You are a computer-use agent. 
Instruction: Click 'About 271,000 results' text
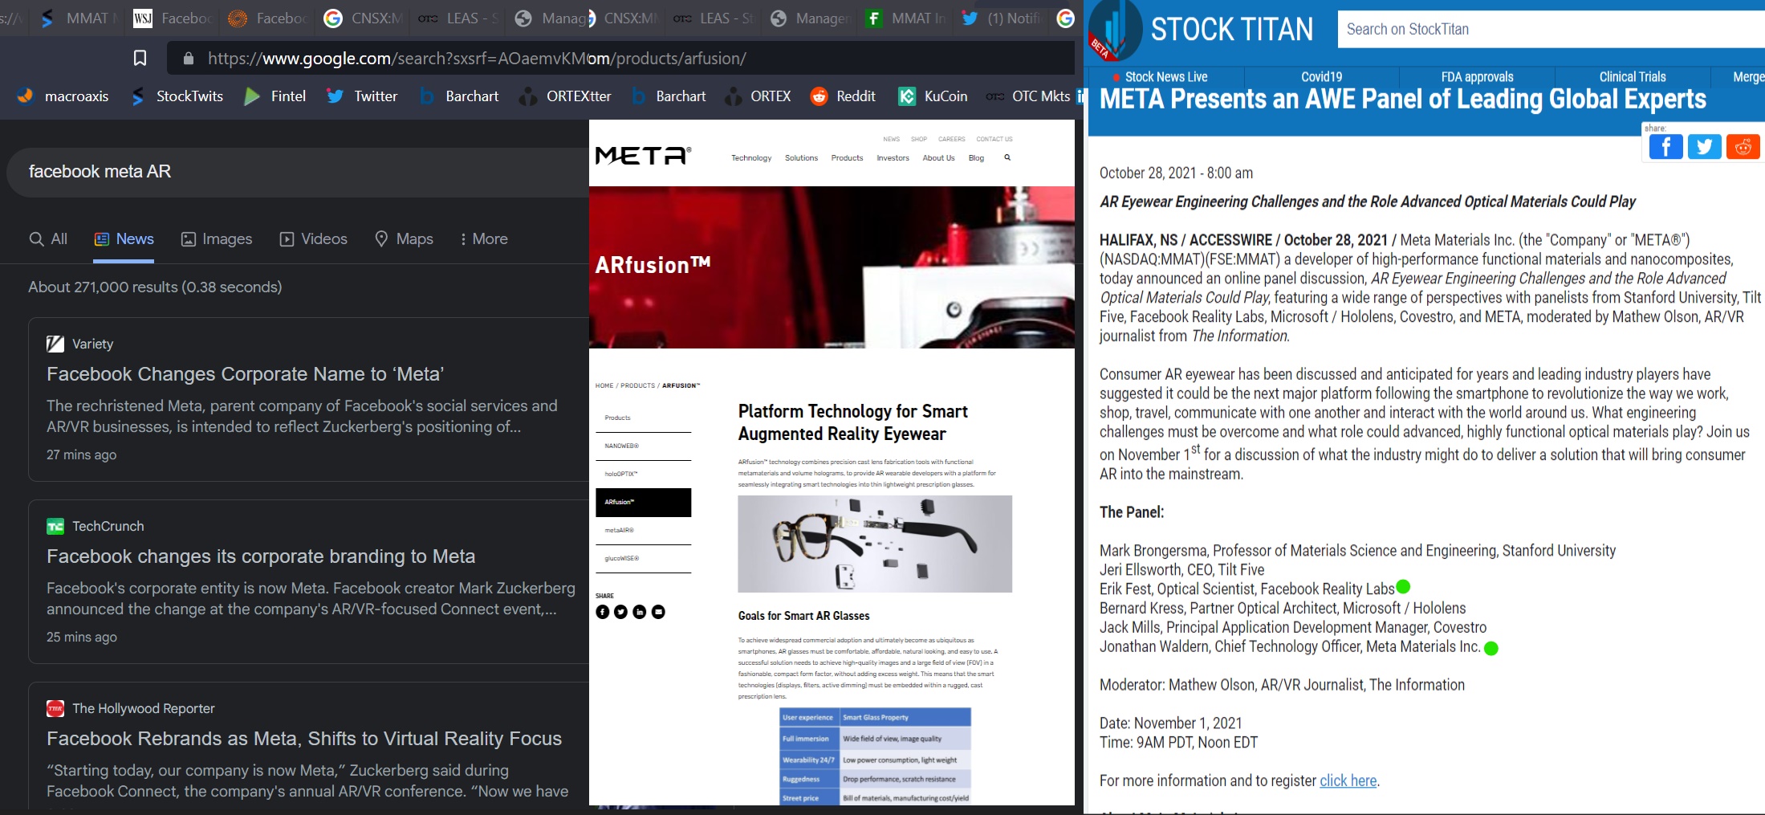155,287
